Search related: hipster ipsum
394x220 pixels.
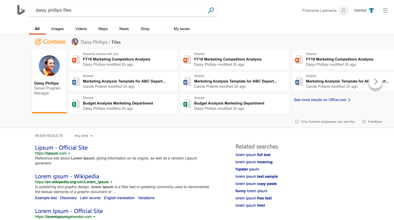pos(247,169)
